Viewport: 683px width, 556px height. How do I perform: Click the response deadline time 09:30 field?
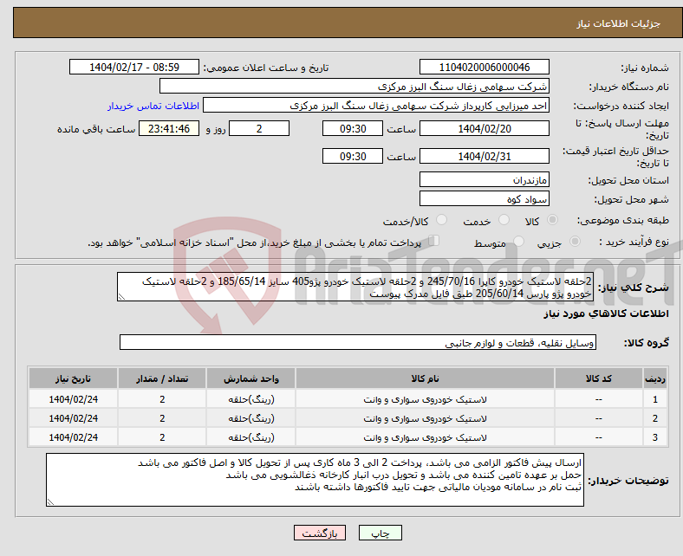[x=353, y=128]
